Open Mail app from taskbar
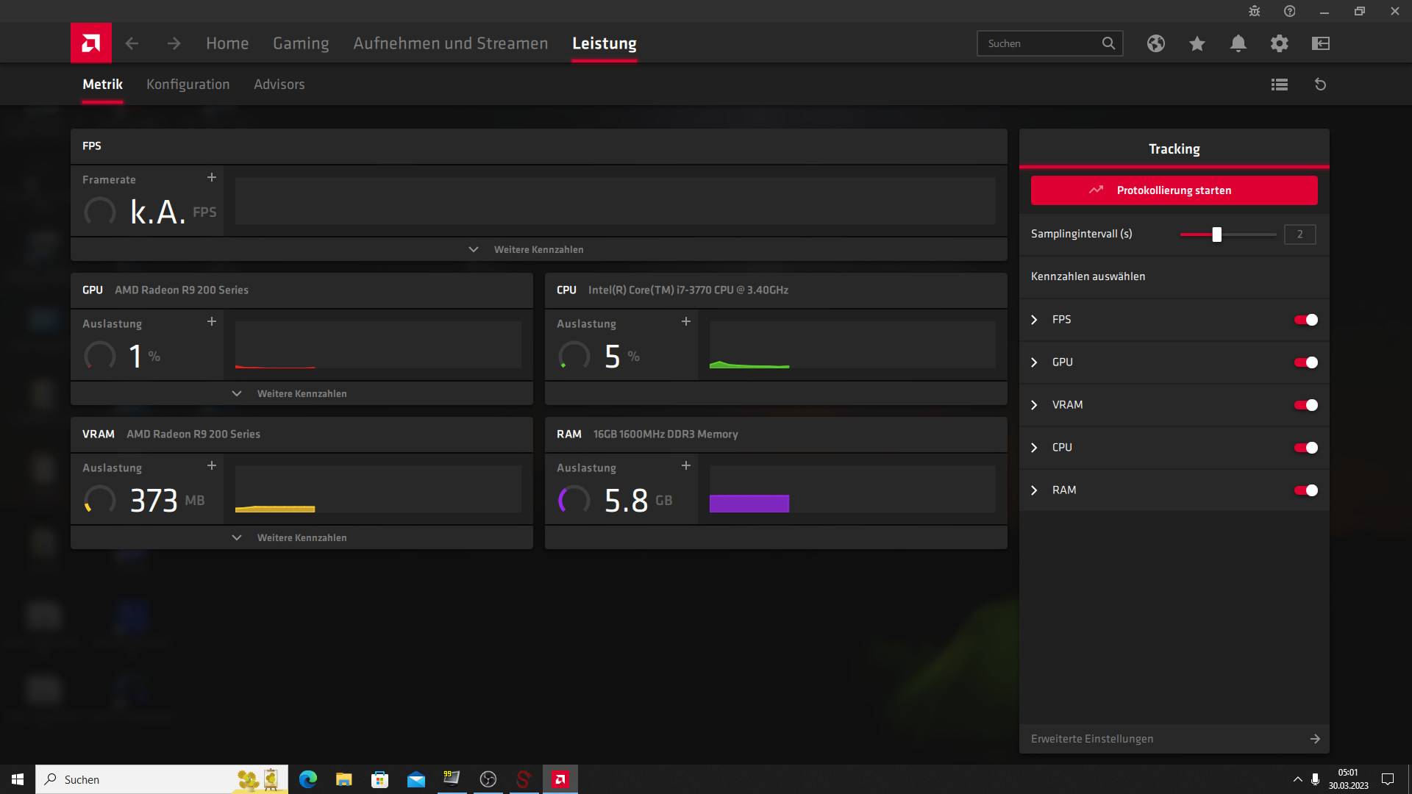 (416, 779)
